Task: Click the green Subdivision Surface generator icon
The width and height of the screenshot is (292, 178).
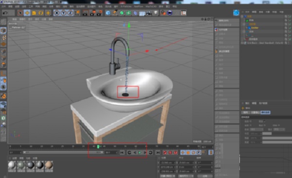Action: 122,13
